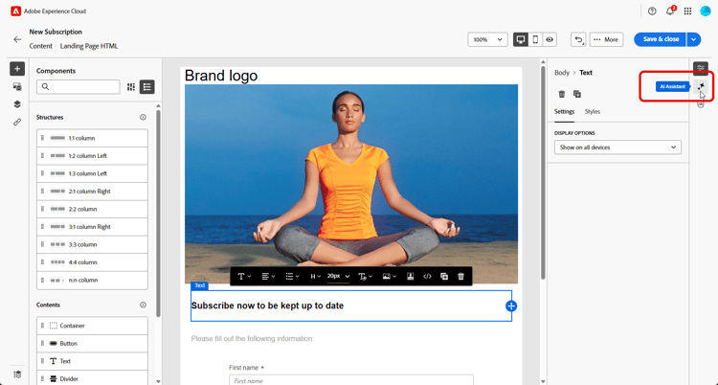Open heading H dropdown

[316, 277]
